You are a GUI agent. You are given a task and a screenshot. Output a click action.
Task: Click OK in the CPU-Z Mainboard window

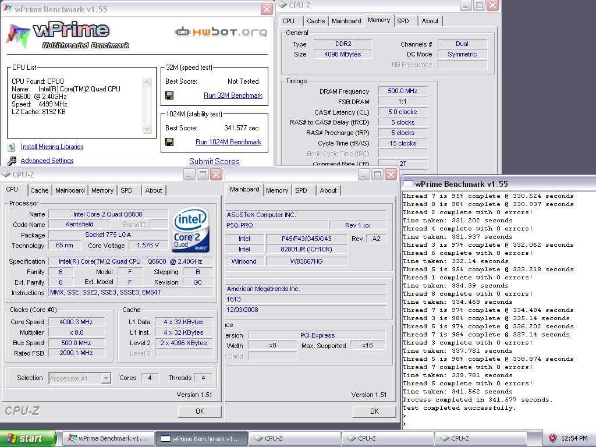[x=374, y=411]
